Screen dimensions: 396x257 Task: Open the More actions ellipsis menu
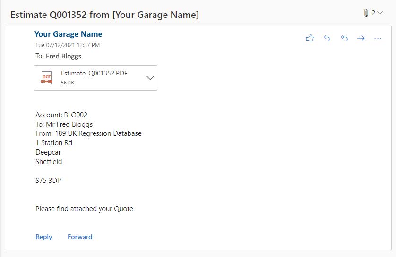[378, 38]
